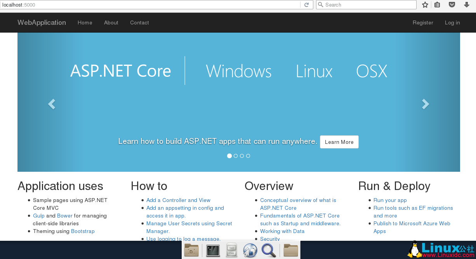Launch the terminal from the dock
This screenshot has width=476, height=259.
[213, 250]
